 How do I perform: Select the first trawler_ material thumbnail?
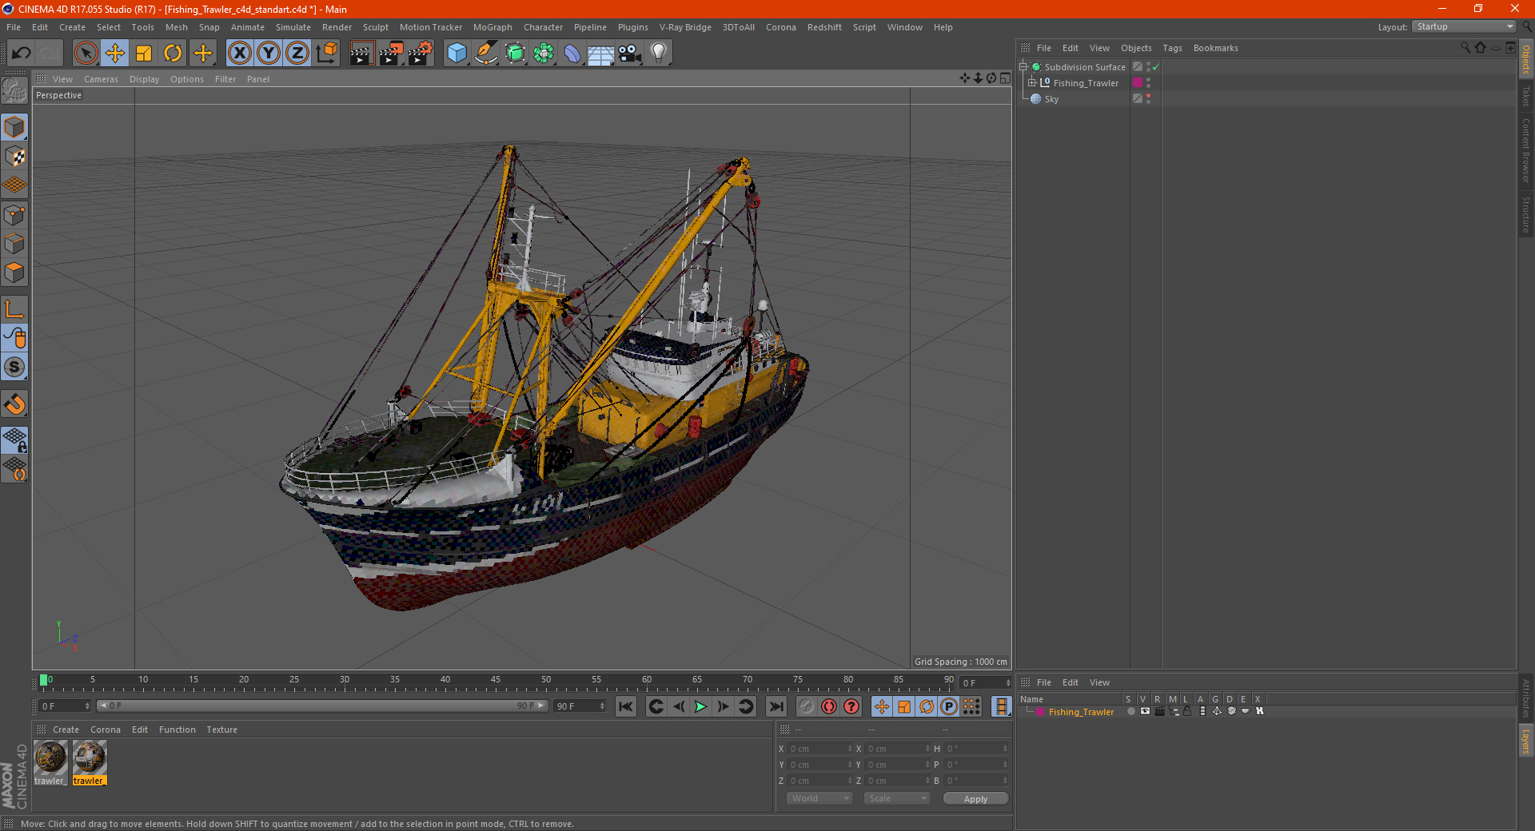click(x=50, y=758)
